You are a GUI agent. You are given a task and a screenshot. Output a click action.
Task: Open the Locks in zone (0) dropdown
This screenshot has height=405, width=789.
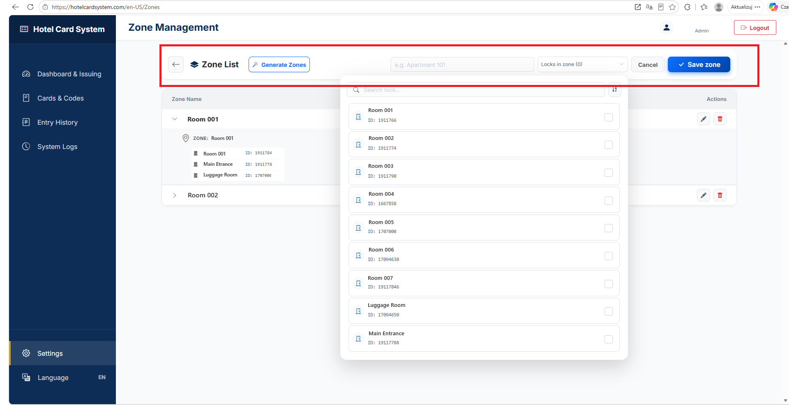click(x=582, y=64)
